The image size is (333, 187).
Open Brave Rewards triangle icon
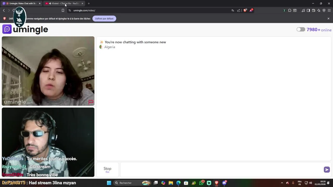tap(251, 10)
